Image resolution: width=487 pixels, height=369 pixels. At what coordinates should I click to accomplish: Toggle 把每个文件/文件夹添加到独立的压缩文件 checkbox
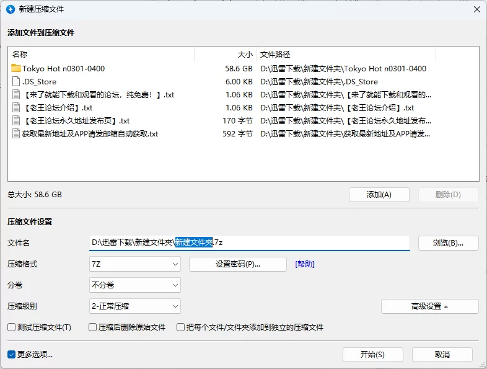point(181,327)
